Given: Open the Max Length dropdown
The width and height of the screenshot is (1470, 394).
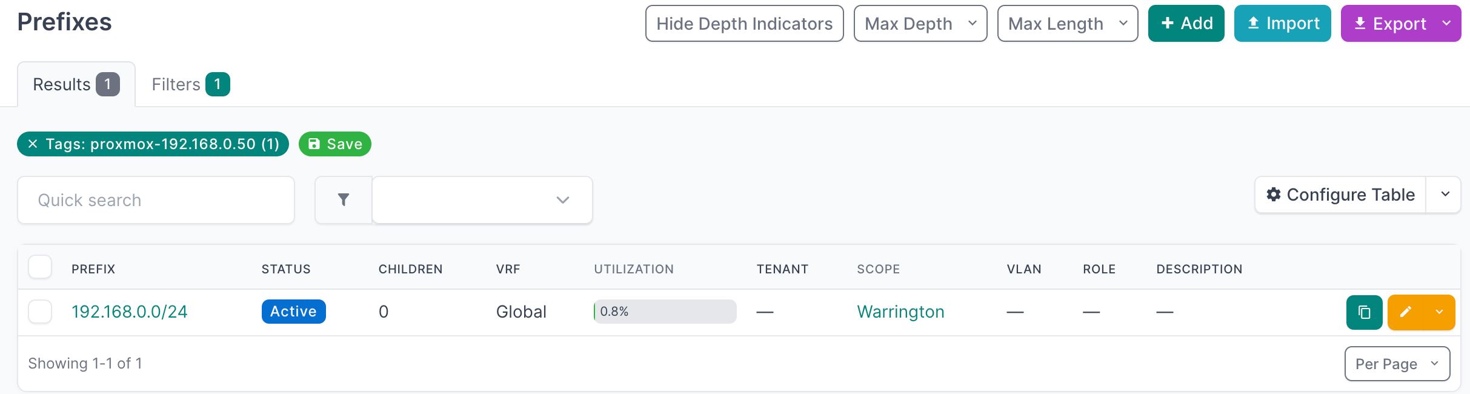Looking at the screenshot, I should coord(1067,23).
